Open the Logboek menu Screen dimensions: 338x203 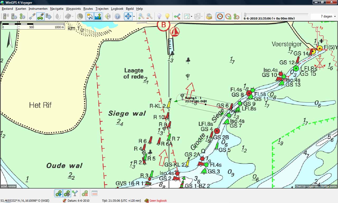pyautogui.click(x=117, y=9)
